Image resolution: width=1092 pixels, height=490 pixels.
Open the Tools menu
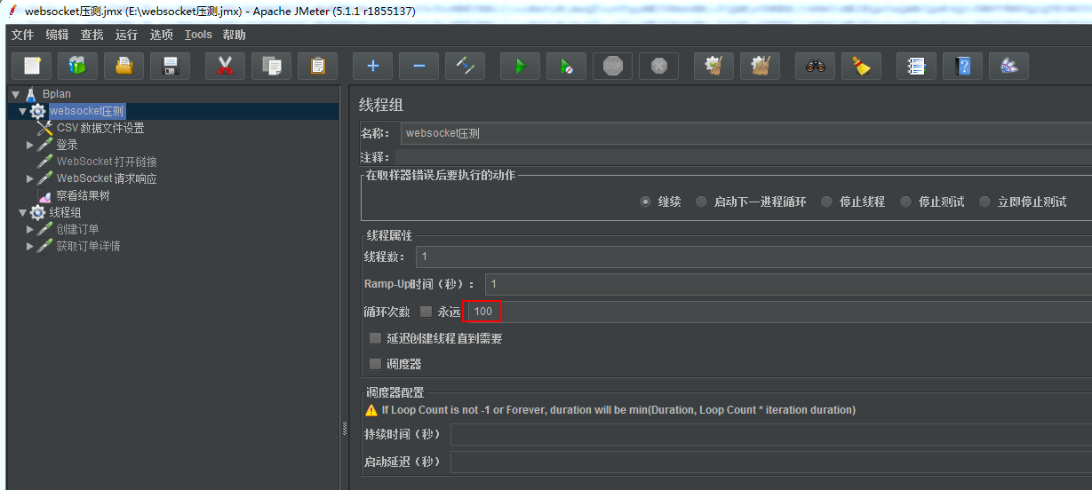point(198,35)
